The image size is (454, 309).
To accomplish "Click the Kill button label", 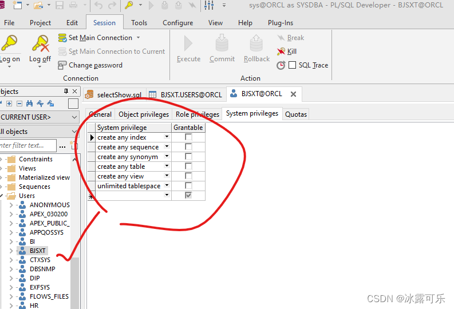I will click(x=292, y=51).
